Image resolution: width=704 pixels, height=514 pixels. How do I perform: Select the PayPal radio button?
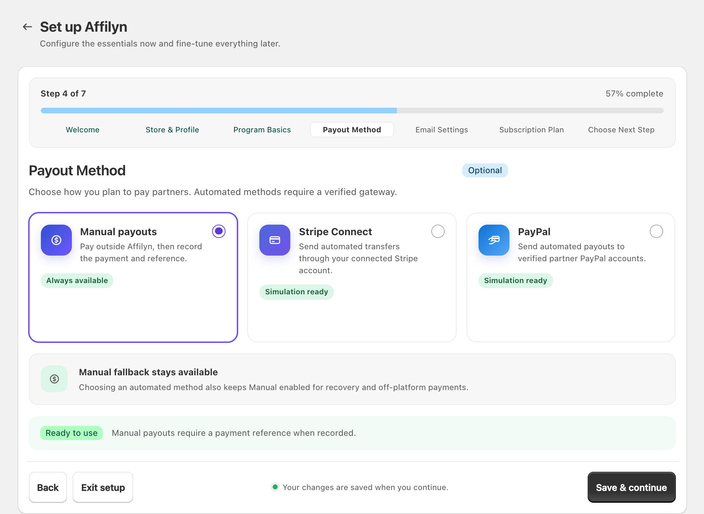[x=656, y=231]
